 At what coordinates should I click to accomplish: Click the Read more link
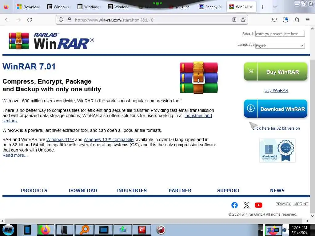click(15, 155)
